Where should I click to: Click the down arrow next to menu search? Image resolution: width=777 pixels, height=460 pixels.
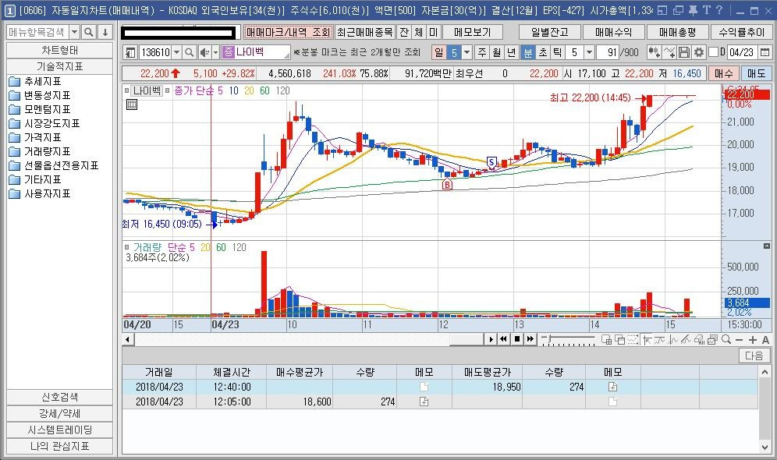(105, 32)
